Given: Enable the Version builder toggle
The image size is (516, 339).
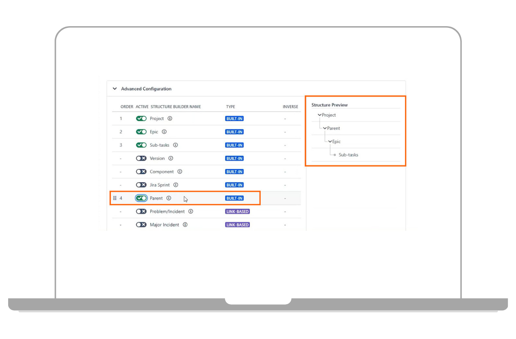Looking at the screenshot, I should pos(141,158).
